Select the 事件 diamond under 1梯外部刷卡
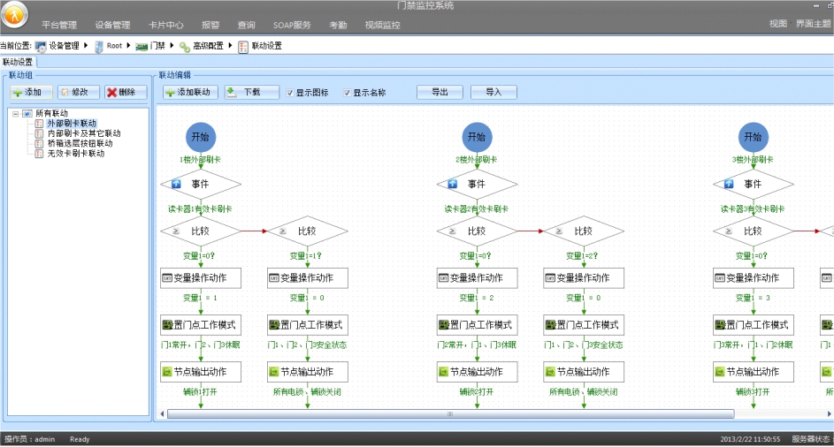This screenshot has width=834, height=447. click(201, 185)
